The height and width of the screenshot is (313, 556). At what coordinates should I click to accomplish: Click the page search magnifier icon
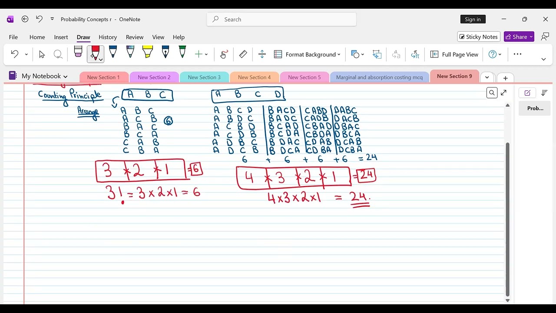pyautogui.click(x=492, y=93)
